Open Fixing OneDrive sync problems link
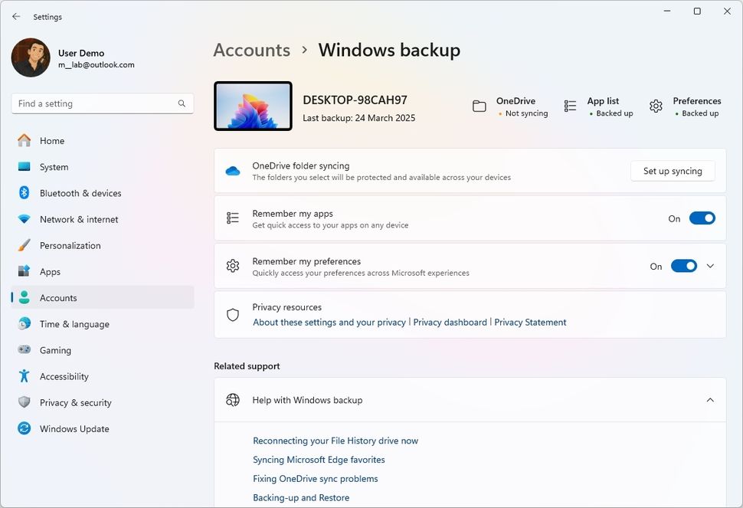 (x=316, y=479)
